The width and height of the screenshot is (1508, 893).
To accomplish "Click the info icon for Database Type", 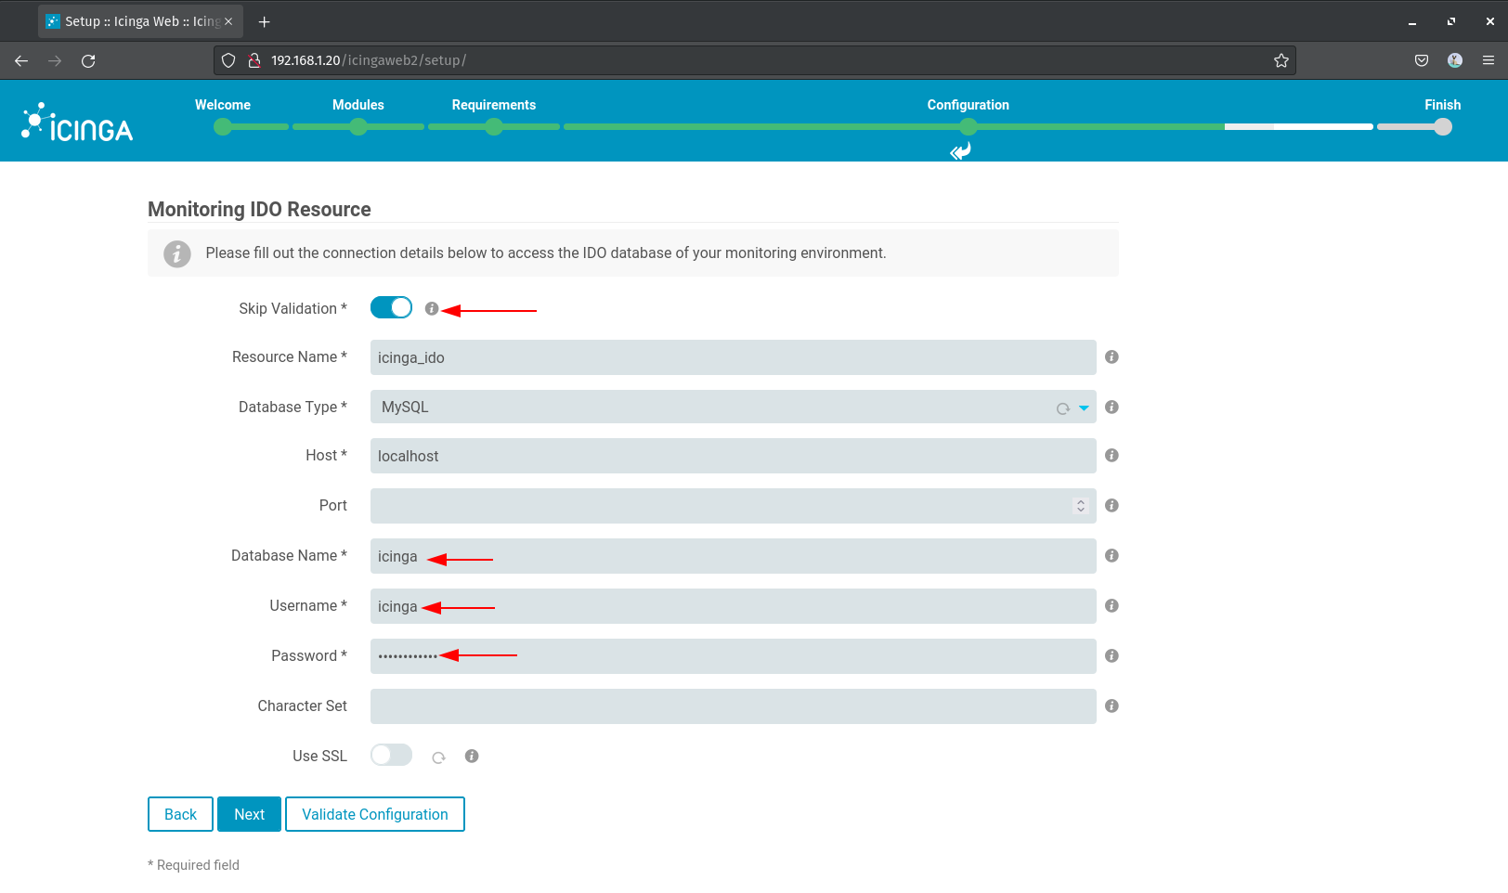I will pos(1111,407).
